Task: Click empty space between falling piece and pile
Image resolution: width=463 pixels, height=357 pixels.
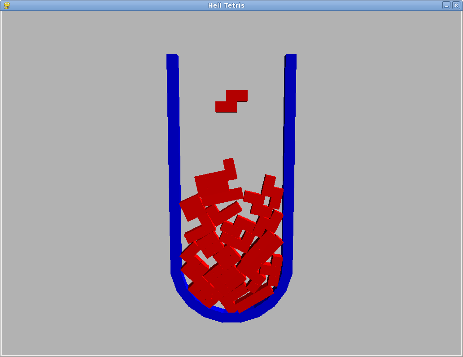Action: 231,135
